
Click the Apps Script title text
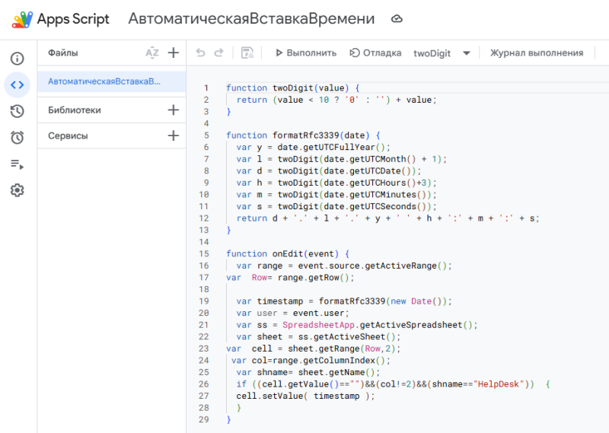73,19
